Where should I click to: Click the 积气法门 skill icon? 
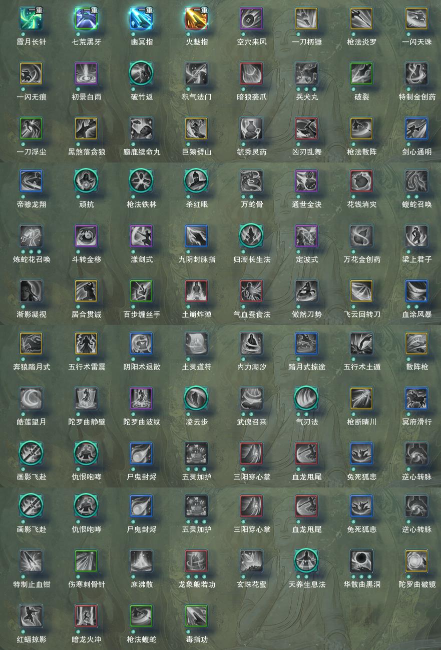[x=196, y=73]
